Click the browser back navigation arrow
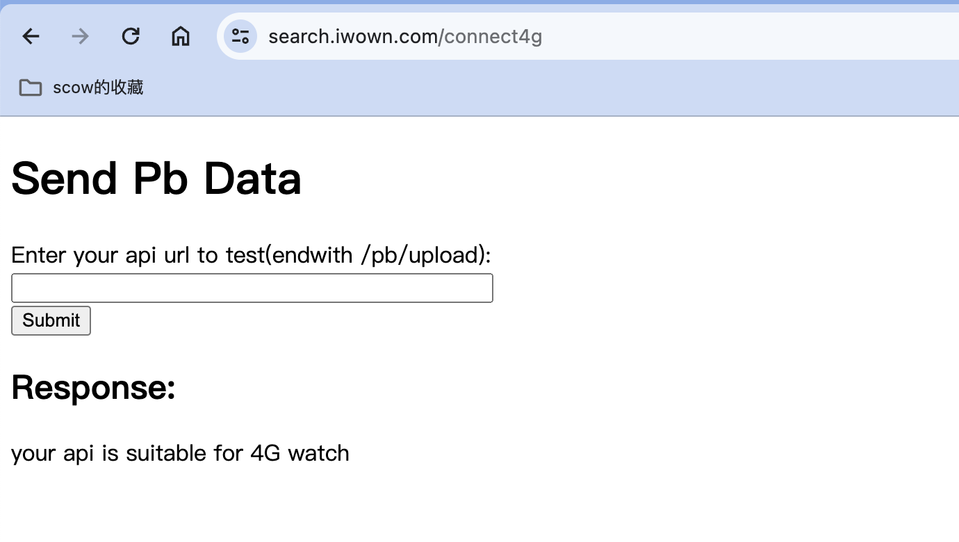Image resolution: width=959 pixels, height=542 pixels. [x=31, y=36]
